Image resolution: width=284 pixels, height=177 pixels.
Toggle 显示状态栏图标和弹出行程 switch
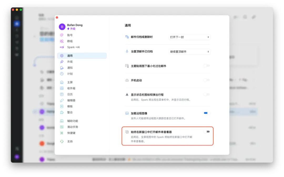[206, 94]
